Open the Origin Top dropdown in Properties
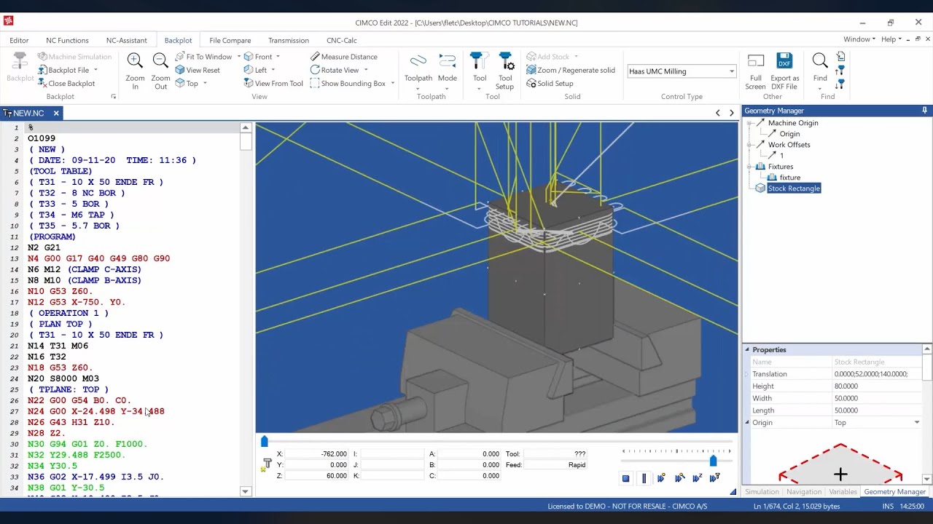This screenshot has width=933, height=524. 917,422
